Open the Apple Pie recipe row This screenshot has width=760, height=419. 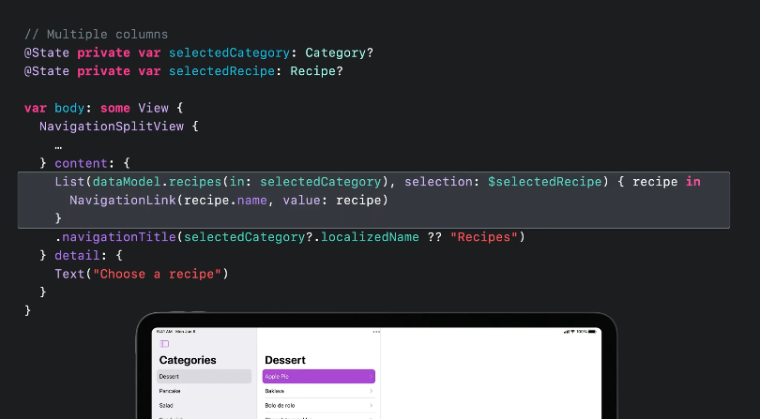319,377
